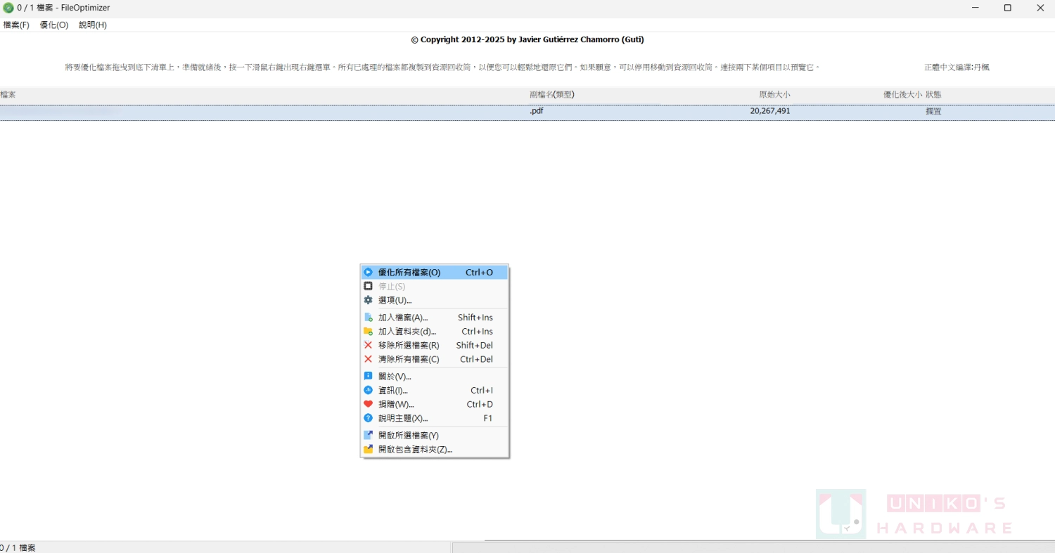Image resolution: width=1055 pixels, height=553 pixels.
Task: Click the gear icon beside 選項(U)
Action: coord(368,300)
